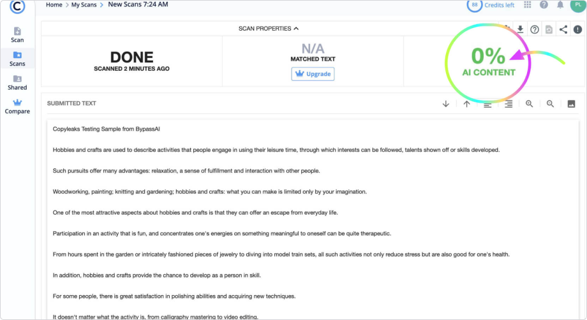The height and width of the screenshot is (320, 587).
Task: Jump to previous result with up arrow
Action: pyautogui.click(x=466, y=104)
